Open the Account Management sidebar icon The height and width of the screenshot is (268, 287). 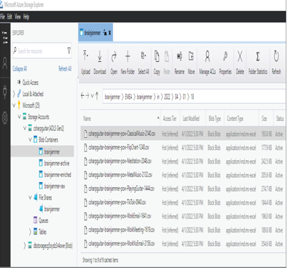pyautogui.click(x=5, y=63)
